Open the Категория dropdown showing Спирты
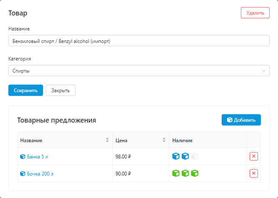The width and height of the screenshot is (278, 198). [139, 71]
